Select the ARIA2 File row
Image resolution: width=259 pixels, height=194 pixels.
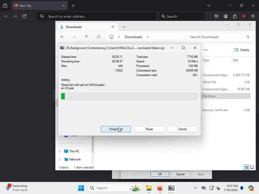click(x=226, y=82)
